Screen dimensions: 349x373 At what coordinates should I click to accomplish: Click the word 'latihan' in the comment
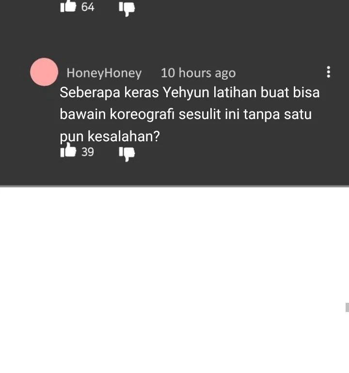pyautogui.click(x=235, y=92)
